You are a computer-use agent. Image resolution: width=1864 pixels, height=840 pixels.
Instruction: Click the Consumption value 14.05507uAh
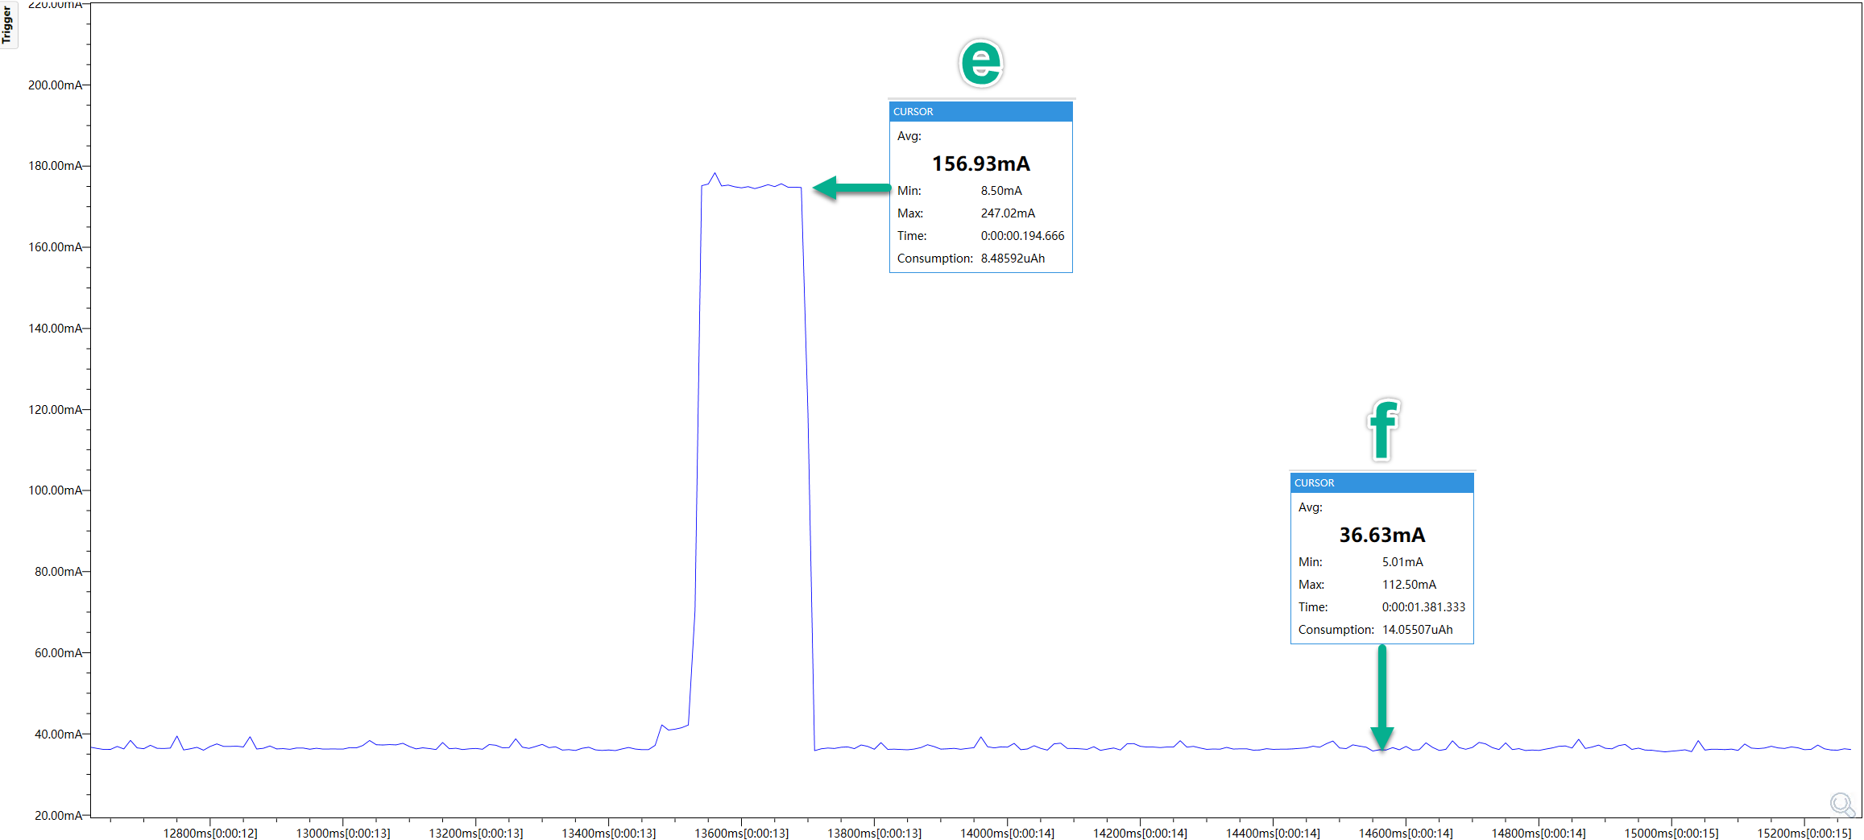[1417, 629]
